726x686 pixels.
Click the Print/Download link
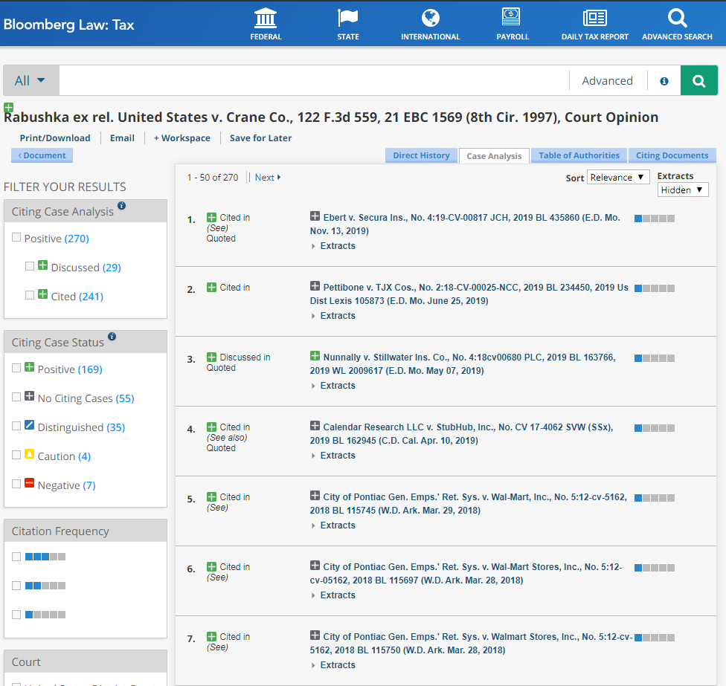pos(55,138)
